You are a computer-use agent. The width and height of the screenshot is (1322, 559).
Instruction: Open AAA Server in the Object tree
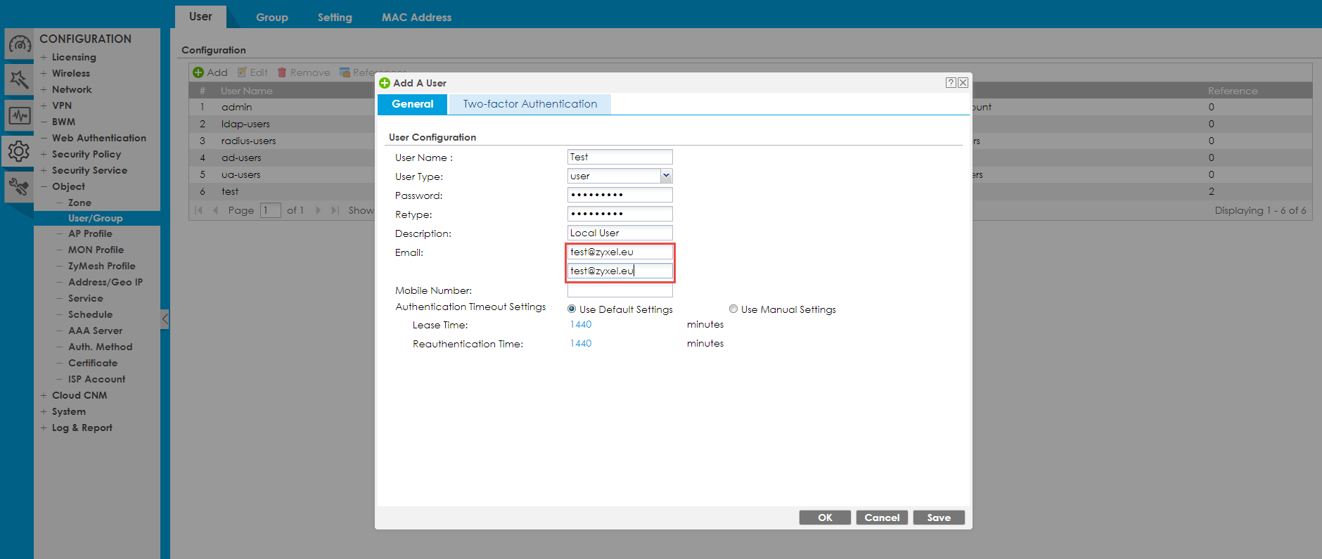95,330
